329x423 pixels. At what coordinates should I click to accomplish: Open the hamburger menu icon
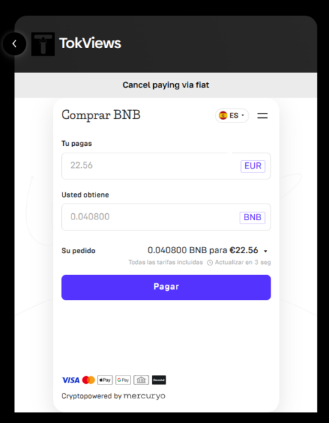pos(262,116)
